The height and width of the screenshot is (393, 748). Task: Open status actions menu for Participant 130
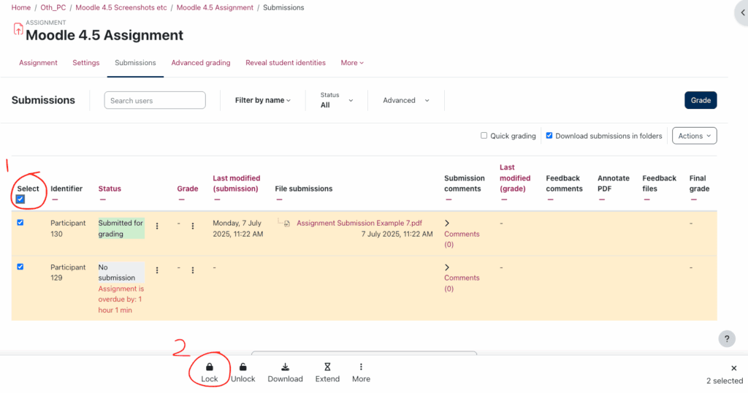[x=157, y=226]
